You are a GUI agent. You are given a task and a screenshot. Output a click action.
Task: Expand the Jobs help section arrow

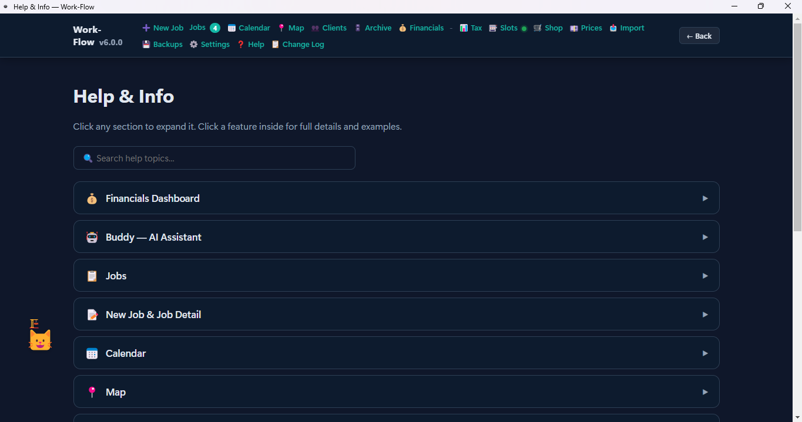click(705, 276)
